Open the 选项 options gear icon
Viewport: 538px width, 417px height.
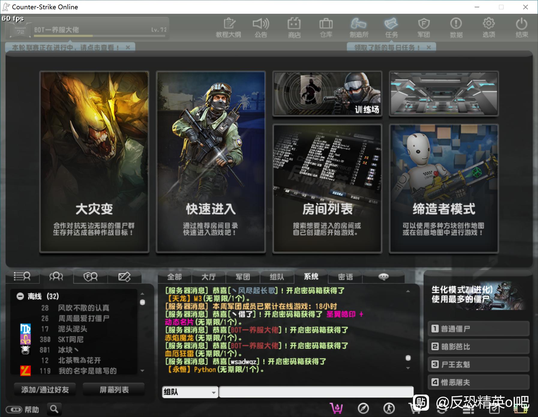coord(489,28)
